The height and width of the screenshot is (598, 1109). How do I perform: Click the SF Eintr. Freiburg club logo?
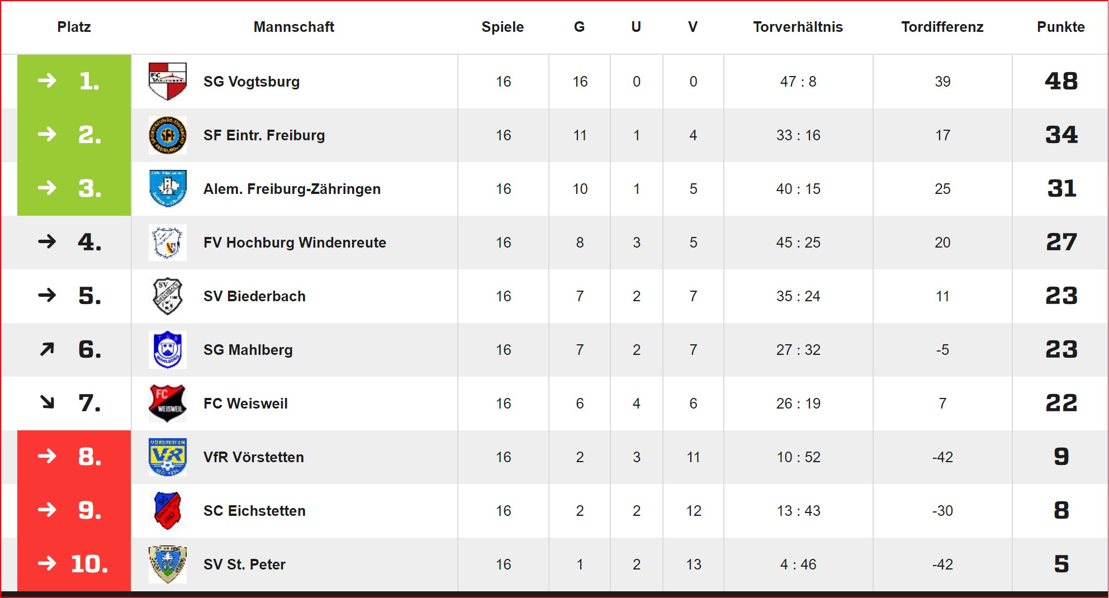[x=168, y=135]
